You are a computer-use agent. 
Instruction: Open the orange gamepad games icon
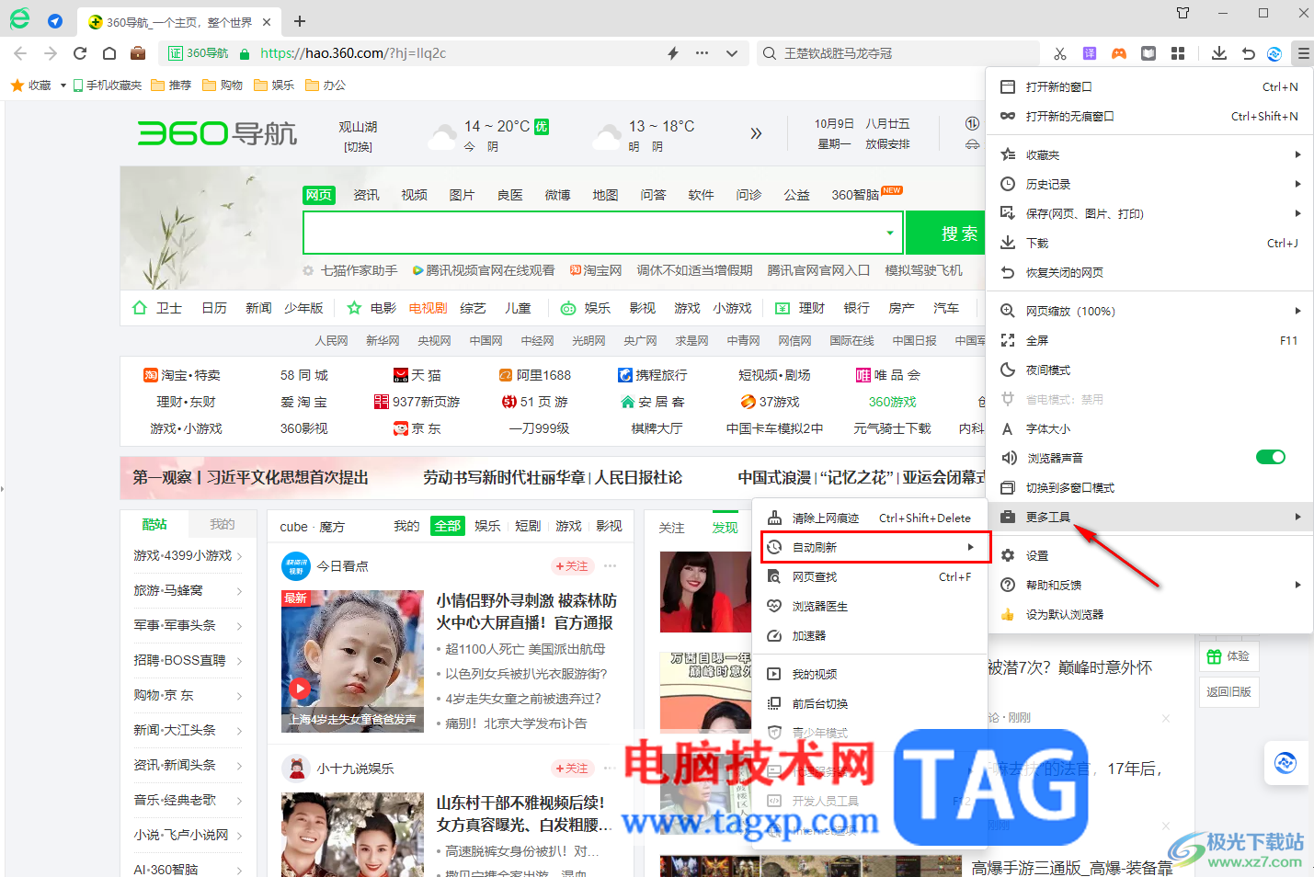pos(1119,53)
